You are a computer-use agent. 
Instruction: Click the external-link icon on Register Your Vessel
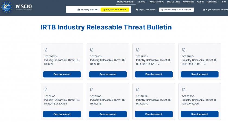click(x=104, y=10)
